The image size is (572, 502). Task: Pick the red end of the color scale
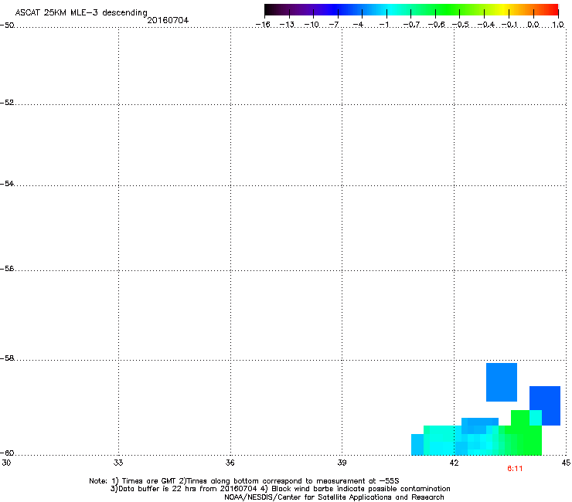coord(551,9)
